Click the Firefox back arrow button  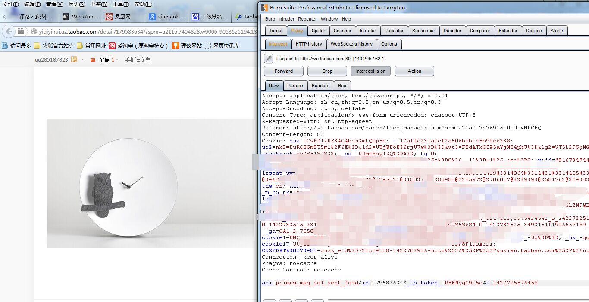tap(8, 31)
